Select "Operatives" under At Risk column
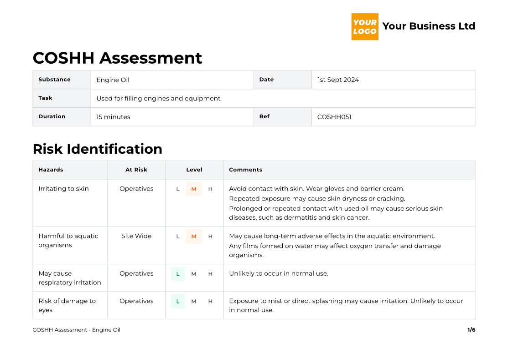 (x=136, y=189)
